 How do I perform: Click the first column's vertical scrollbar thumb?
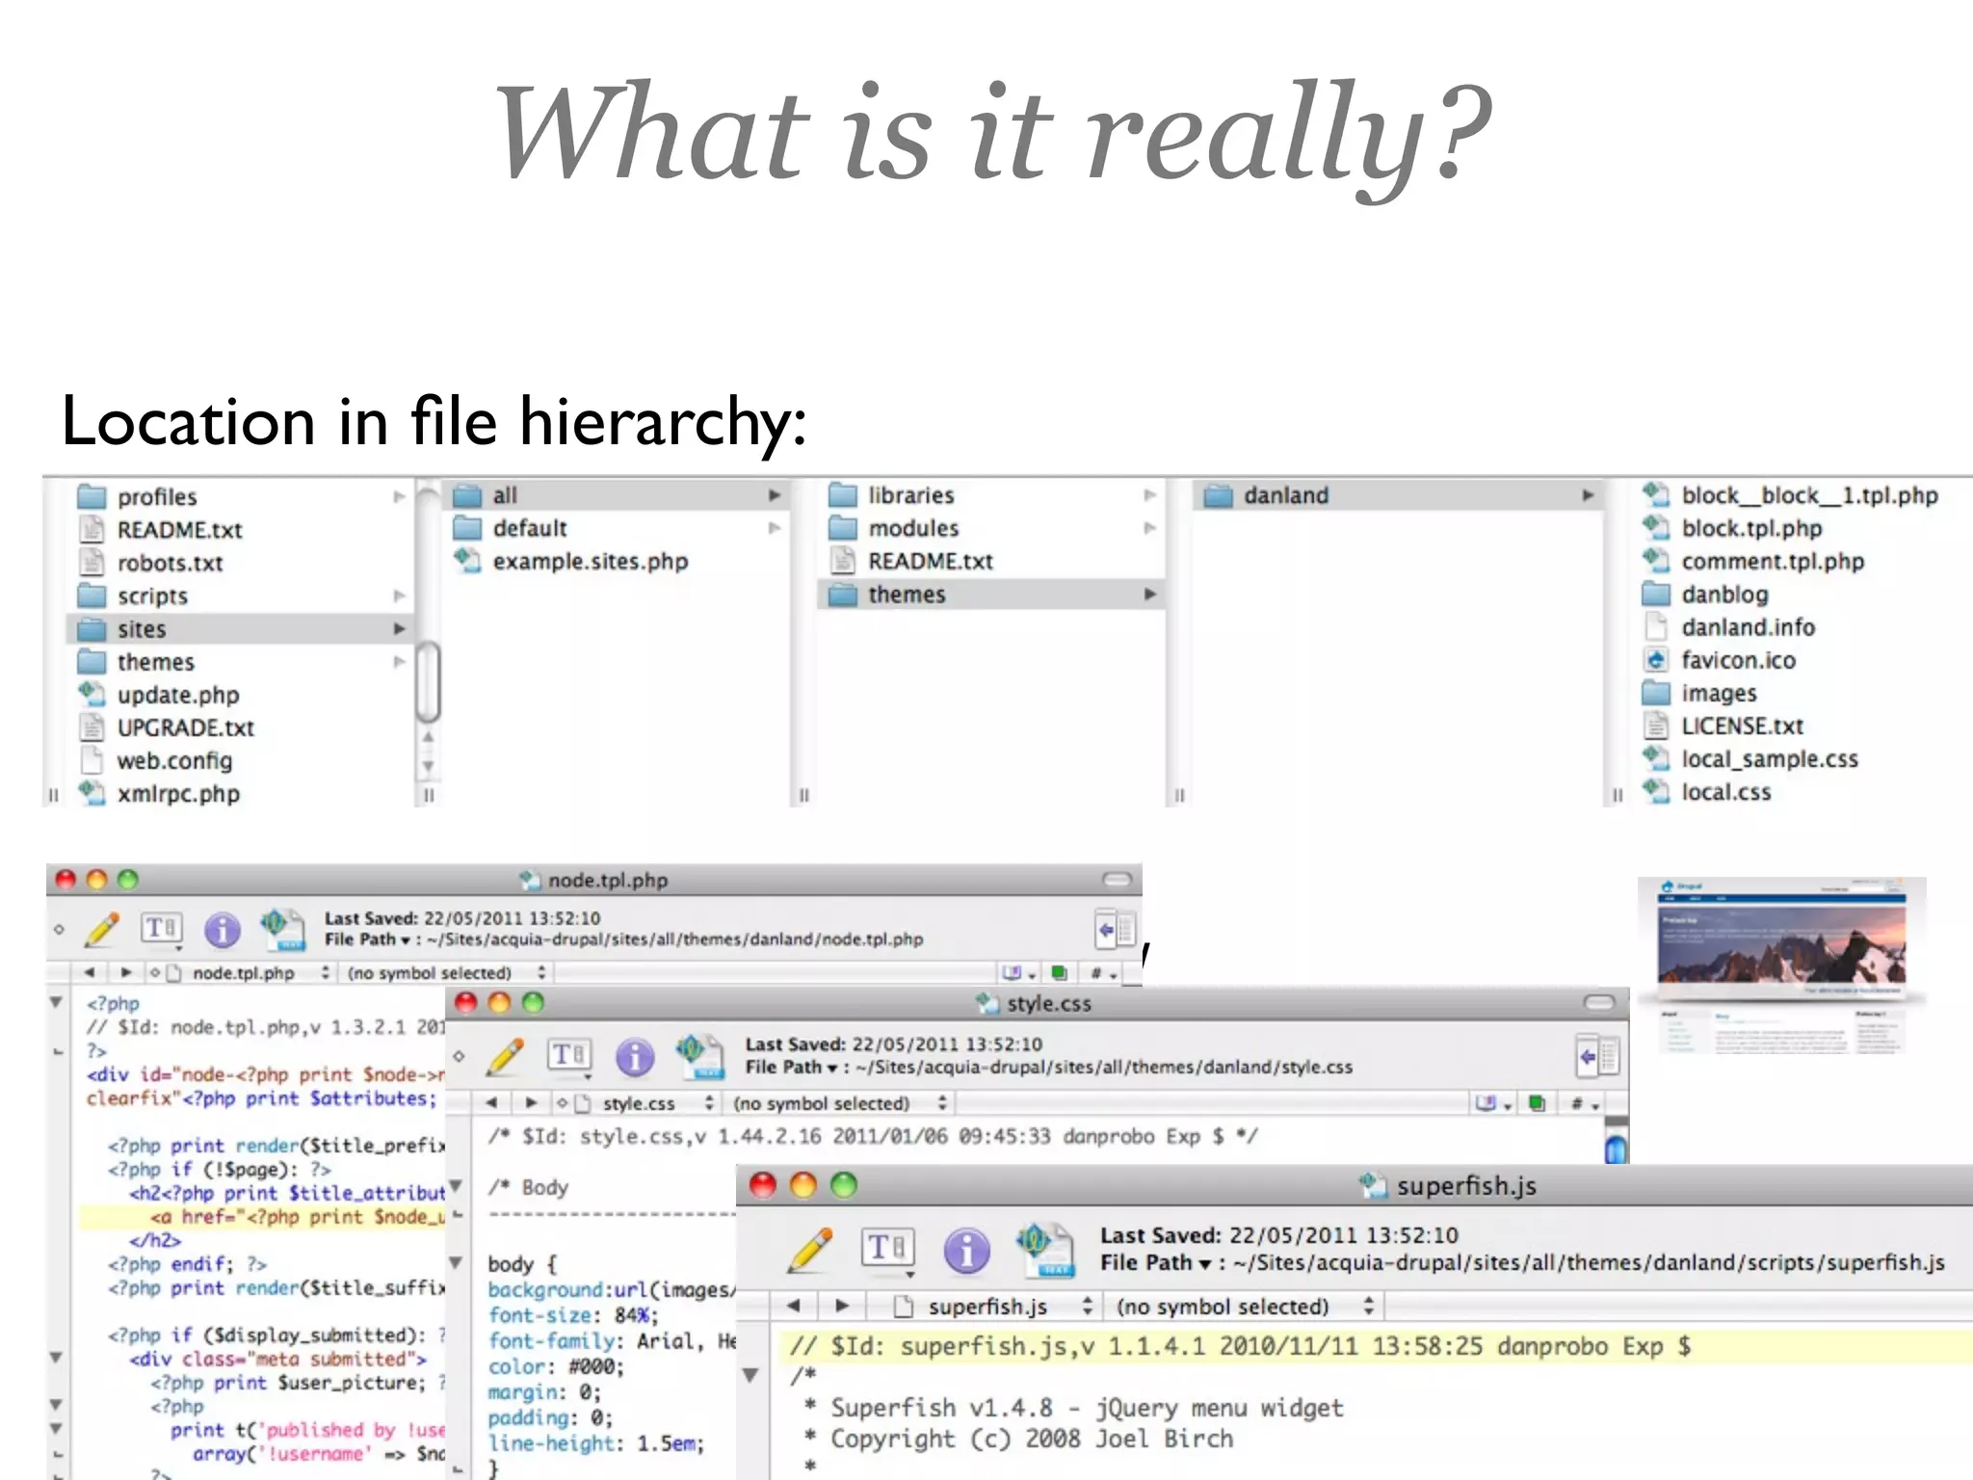[429, 681]
